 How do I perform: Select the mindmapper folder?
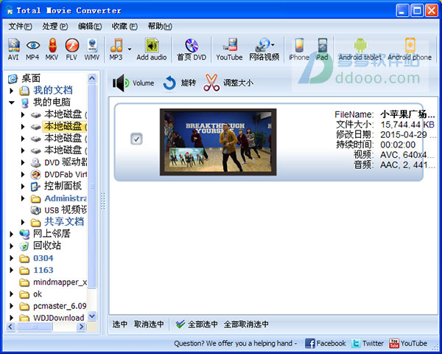tap(60, 282)
